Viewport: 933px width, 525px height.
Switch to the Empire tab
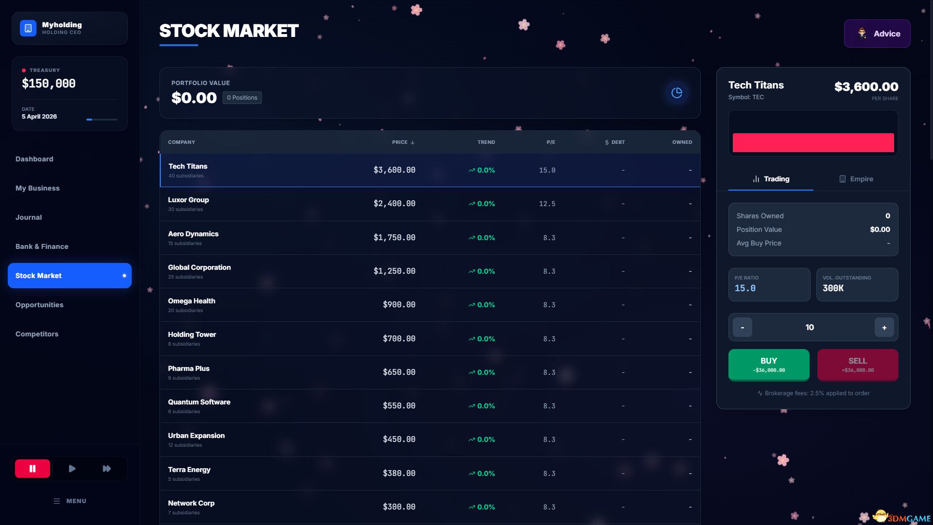pos(856,179)
